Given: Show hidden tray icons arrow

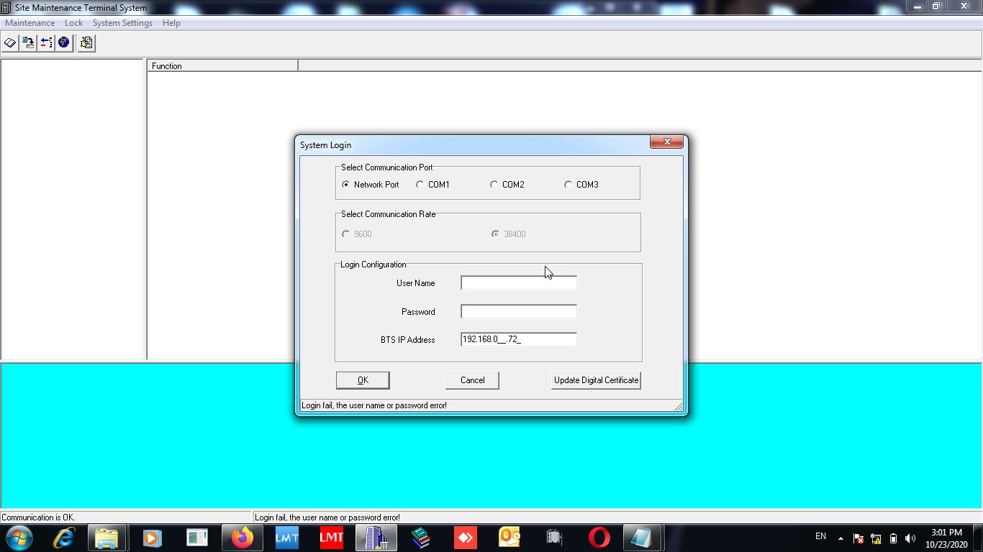Looking at the screenshot, I should point(841,538).
